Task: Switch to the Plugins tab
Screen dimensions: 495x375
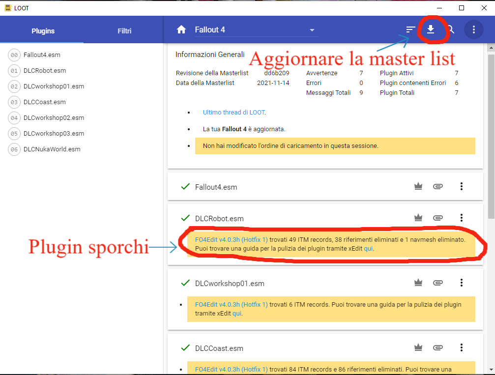Action: pos(43,31)
